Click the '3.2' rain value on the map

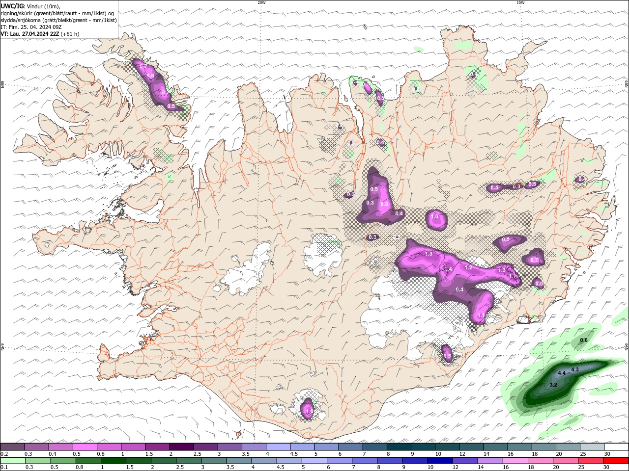click(x=553, y=385)
